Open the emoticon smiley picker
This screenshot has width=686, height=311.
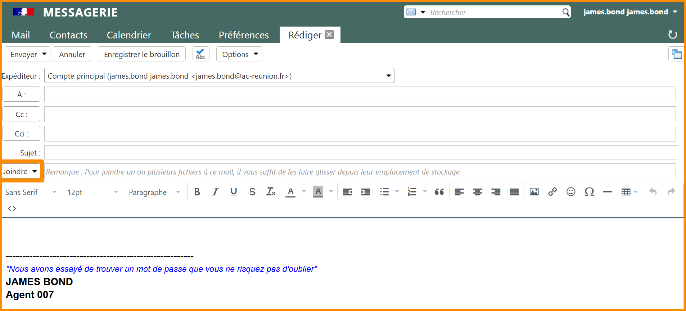point(571,192)
